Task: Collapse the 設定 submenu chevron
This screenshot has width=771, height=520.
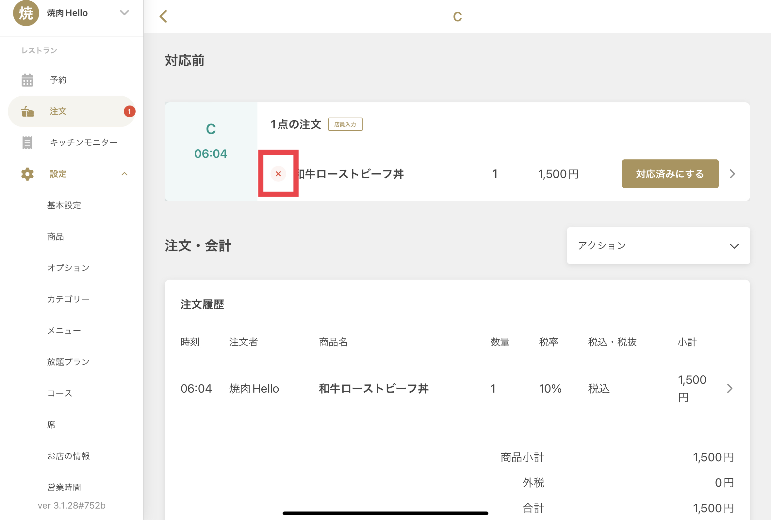Action: pos(124,174)
